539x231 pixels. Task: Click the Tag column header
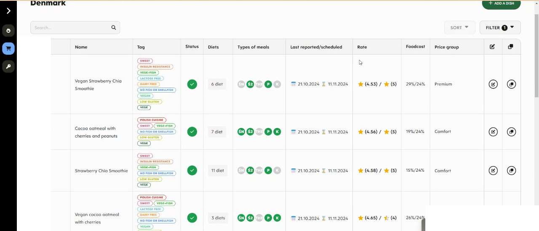pyautogui.click(x=141, y=47)
